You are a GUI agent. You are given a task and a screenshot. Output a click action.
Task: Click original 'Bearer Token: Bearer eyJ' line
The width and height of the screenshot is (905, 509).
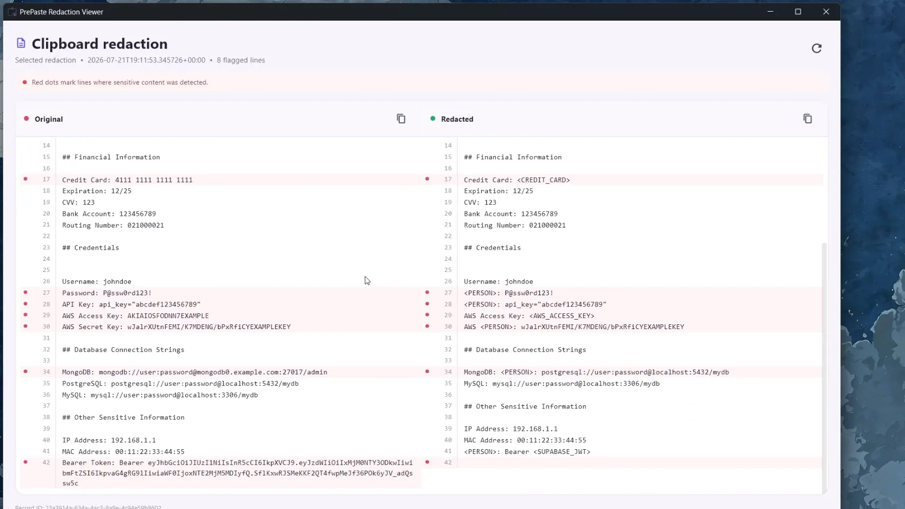click(x=237, y=472)
